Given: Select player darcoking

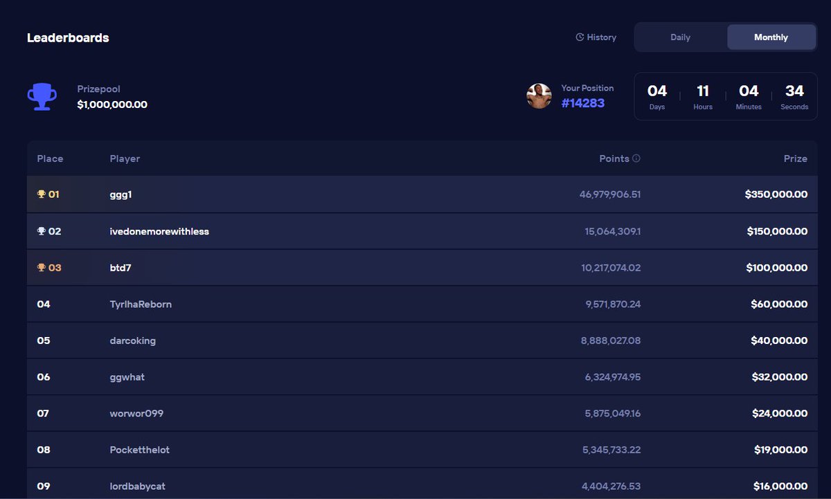Looking at the screenshot, I should [x=133, y=341].
